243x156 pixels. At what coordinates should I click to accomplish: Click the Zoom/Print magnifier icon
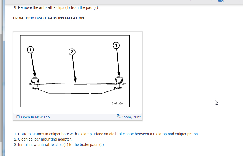(x=118, y=116)
